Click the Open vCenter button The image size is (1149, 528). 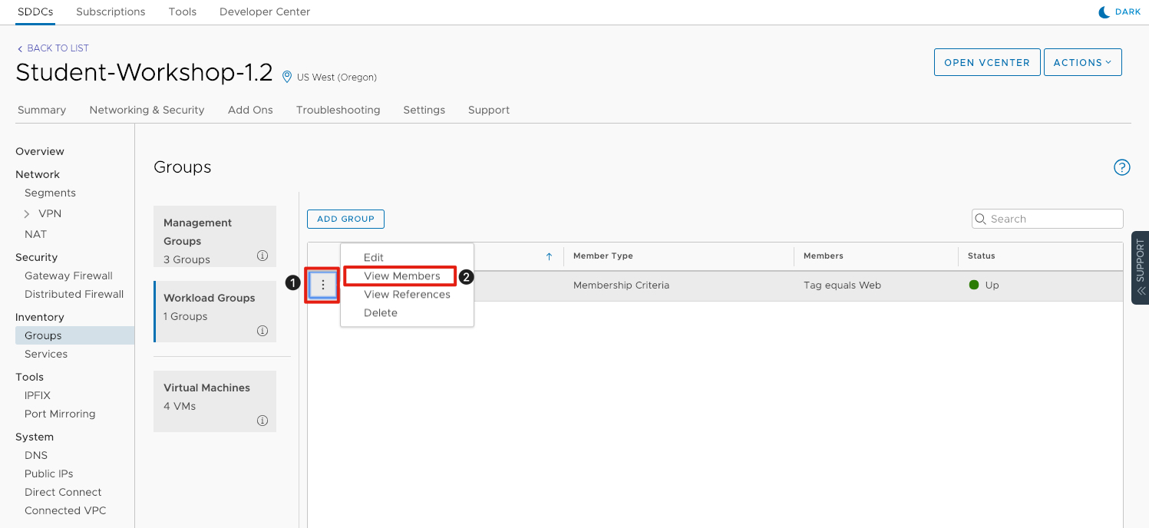(986, 63)
